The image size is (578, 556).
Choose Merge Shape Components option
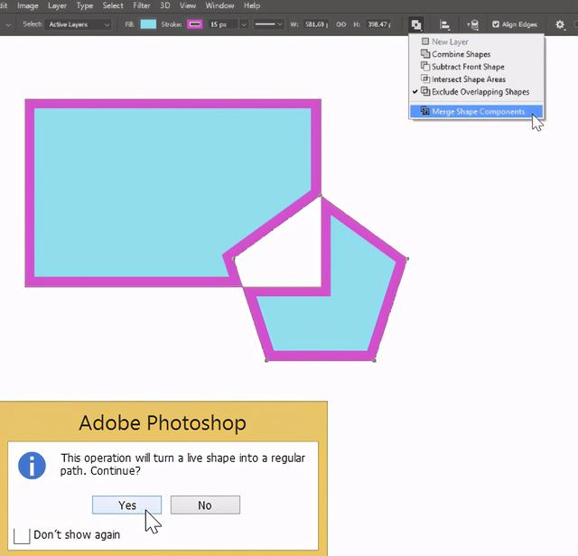click(x=476, y=112)
